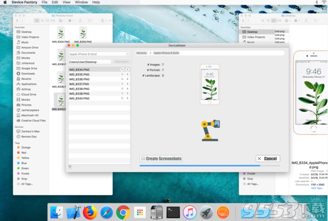Click the robot arm icon in DeviceMaker
The height and width of the screenshot is (221, 328).
coord(211,130)
